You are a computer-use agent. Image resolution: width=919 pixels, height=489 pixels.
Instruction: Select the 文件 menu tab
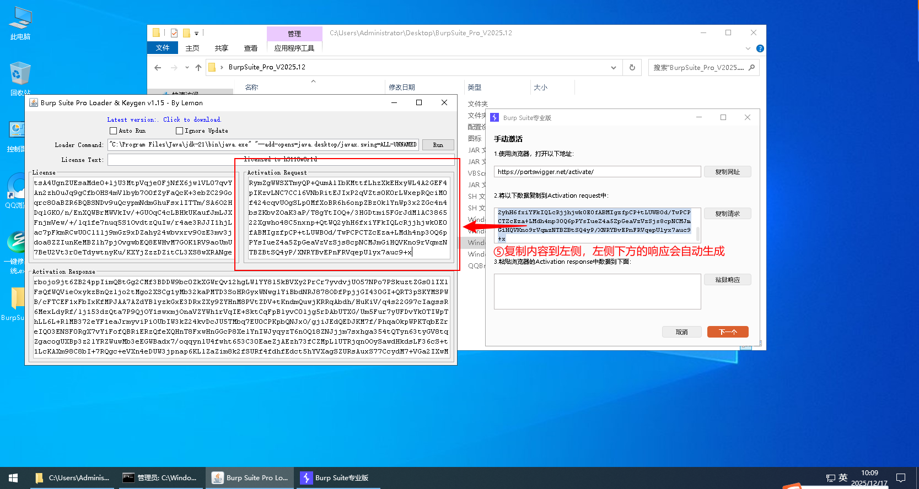click(x=163, y=48)
